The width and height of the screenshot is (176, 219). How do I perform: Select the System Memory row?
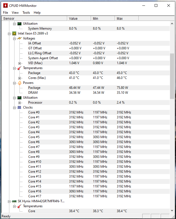click(99, 29)
